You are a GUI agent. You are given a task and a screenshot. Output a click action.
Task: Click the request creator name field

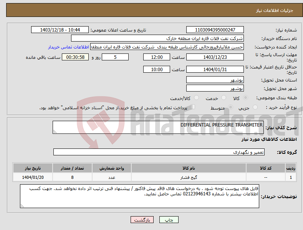point(167,47)
